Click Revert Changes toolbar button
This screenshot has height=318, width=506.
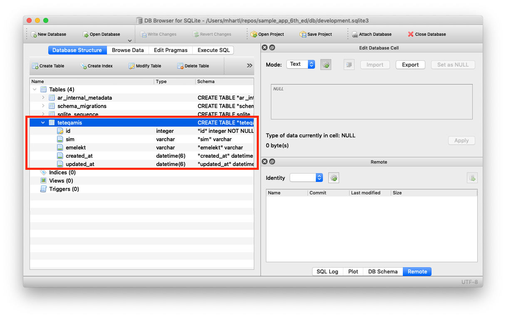click(x=212, y=34)
